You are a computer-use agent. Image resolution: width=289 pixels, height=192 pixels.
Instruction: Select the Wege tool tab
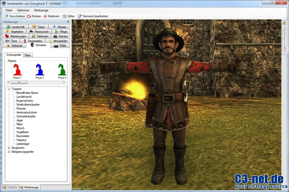tap(61, 31)
